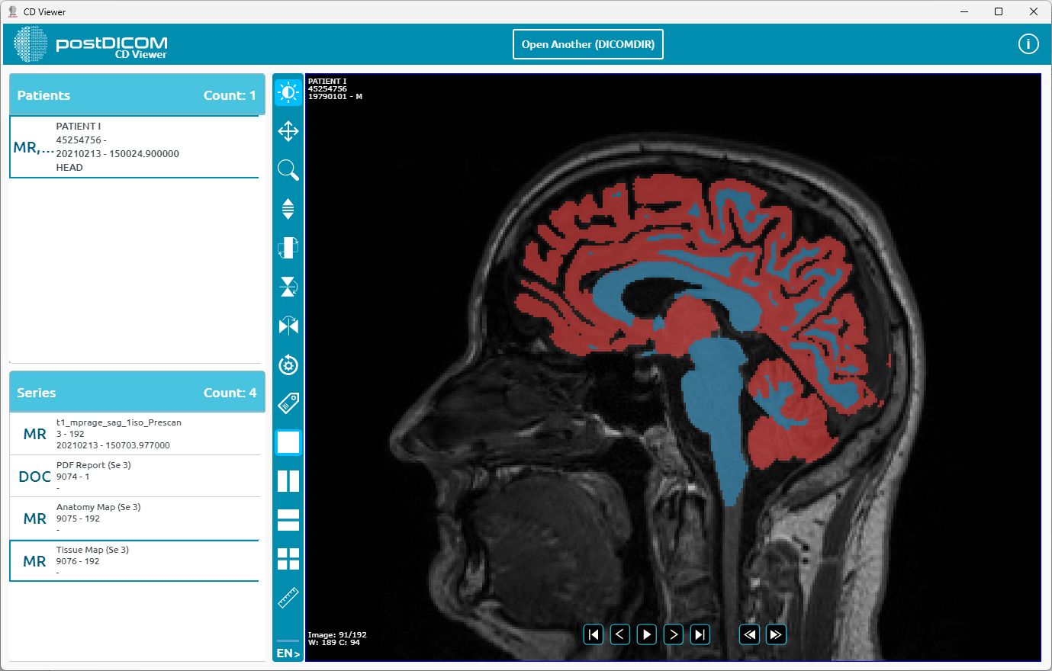Activate the Zoom magnifier tool
1052x671 pixels.
tap(288, 171)
